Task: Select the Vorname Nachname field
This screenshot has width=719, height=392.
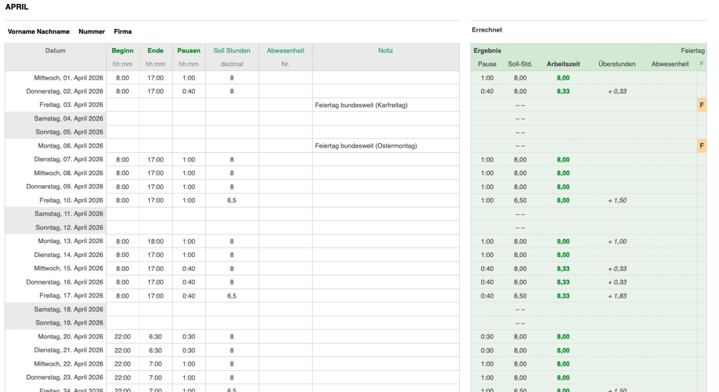Action: click(38, 32)
